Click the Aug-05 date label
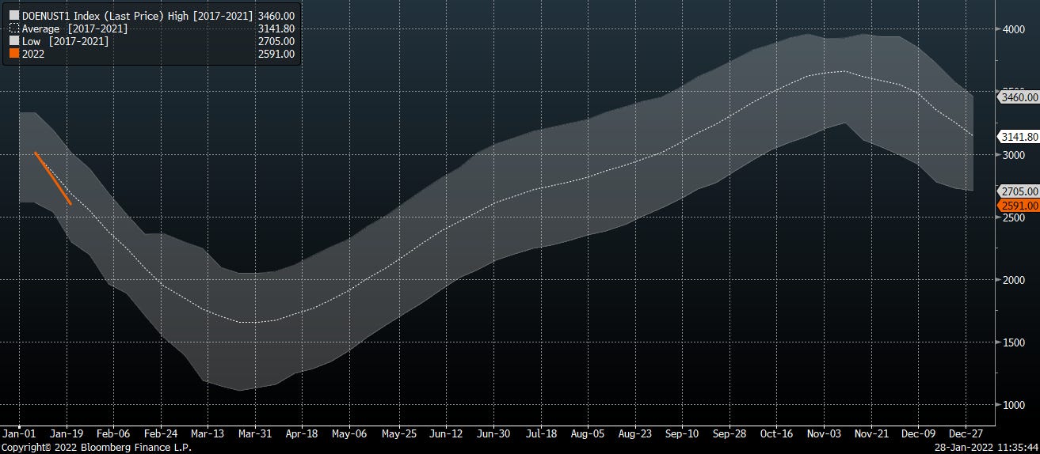The image size is (1040, 454). [x=589, y=434]
